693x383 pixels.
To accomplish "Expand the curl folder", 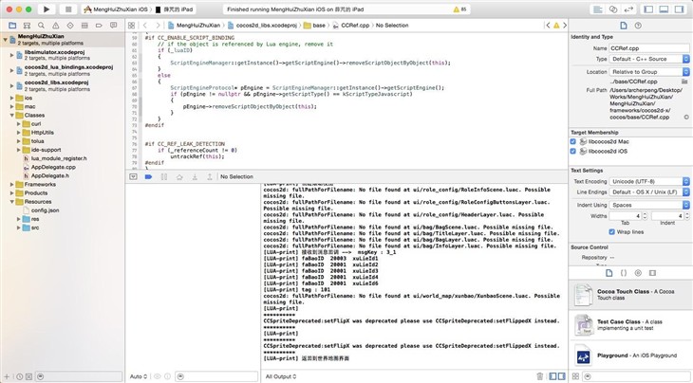I will click(19, 124).
